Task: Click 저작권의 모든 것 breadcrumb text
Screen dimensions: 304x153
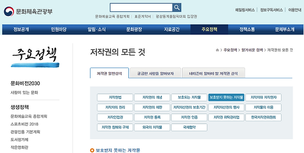Action: tap(280, 50)
